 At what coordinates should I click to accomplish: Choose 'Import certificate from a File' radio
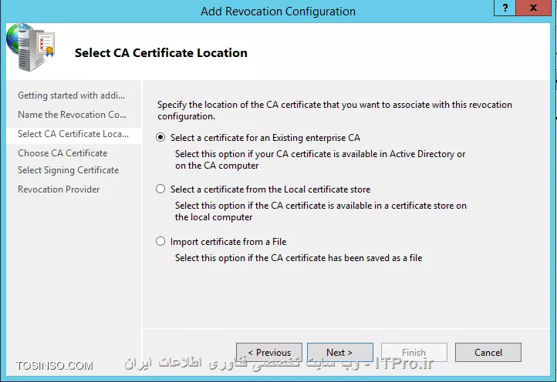(x=160, y=242)
